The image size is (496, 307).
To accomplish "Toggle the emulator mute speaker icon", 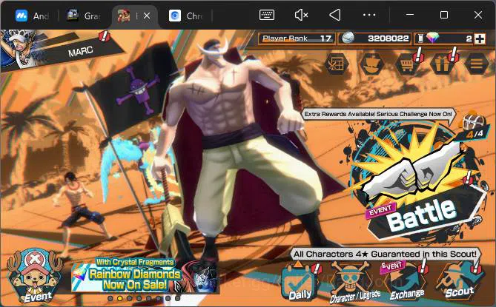I will [x=301, y=15].
